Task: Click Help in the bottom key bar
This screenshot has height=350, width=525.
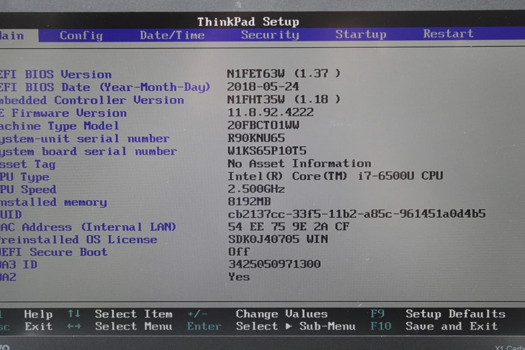Action: (38, 314)
